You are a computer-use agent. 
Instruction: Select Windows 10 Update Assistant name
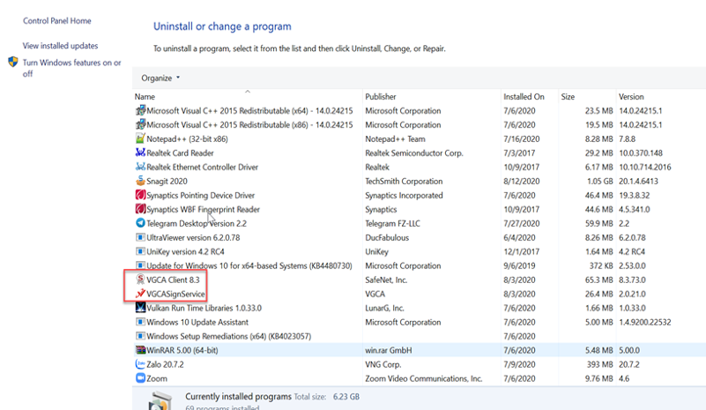coord(197,322)
